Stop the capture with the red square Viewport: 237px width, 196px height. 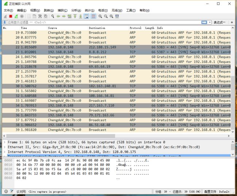[11, 16]
